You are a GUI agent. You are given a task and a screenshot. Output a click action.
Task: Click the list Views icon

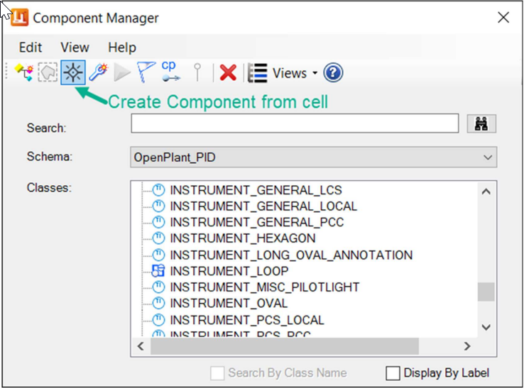(257, 73)
